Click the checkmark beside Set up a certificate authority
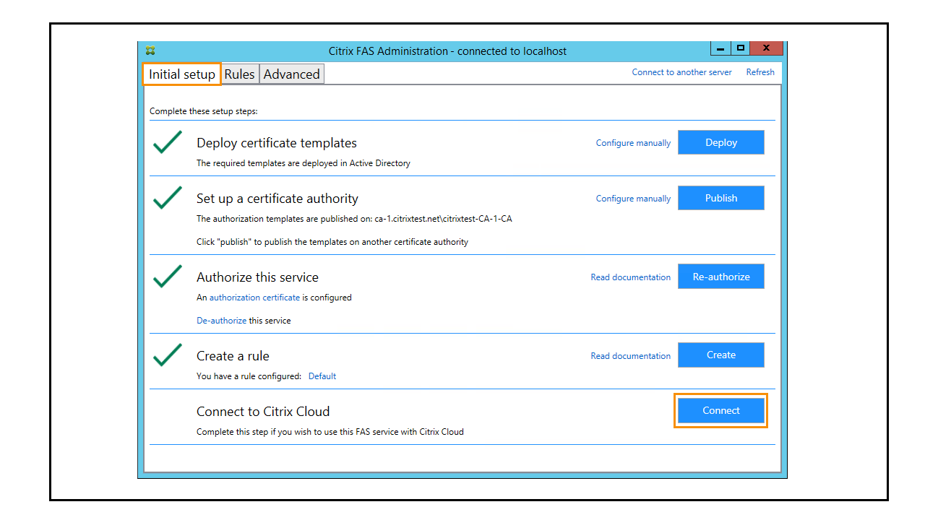This screenshot has width=925, height=520. (168, 197)
